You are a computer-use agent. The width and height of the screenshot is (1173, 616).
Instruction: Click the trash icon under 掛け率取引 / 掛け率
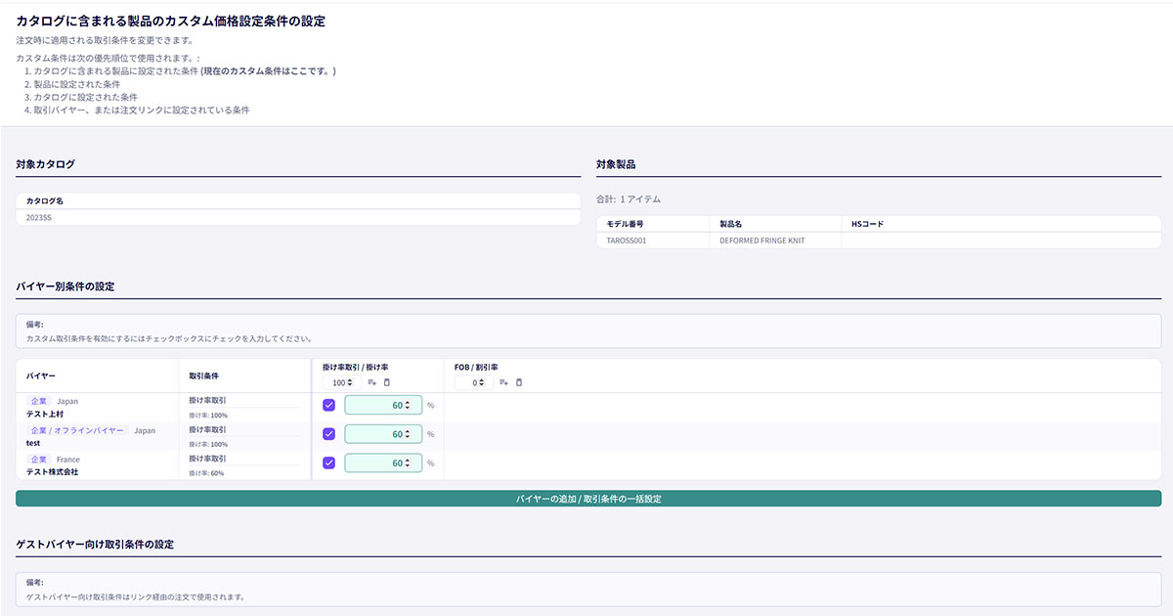click(386, 382)
